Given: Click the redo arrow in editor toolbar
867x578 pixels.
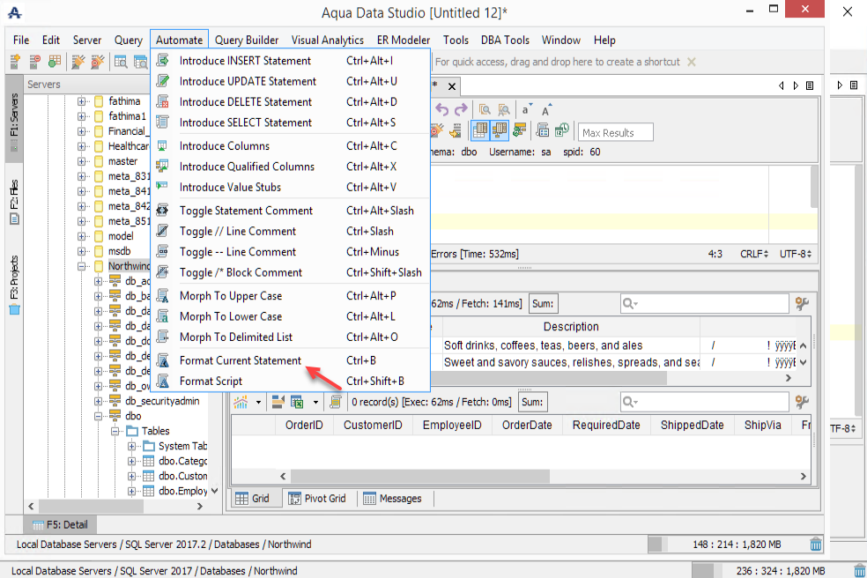Looking at the screenshot, I should (461, 109).
